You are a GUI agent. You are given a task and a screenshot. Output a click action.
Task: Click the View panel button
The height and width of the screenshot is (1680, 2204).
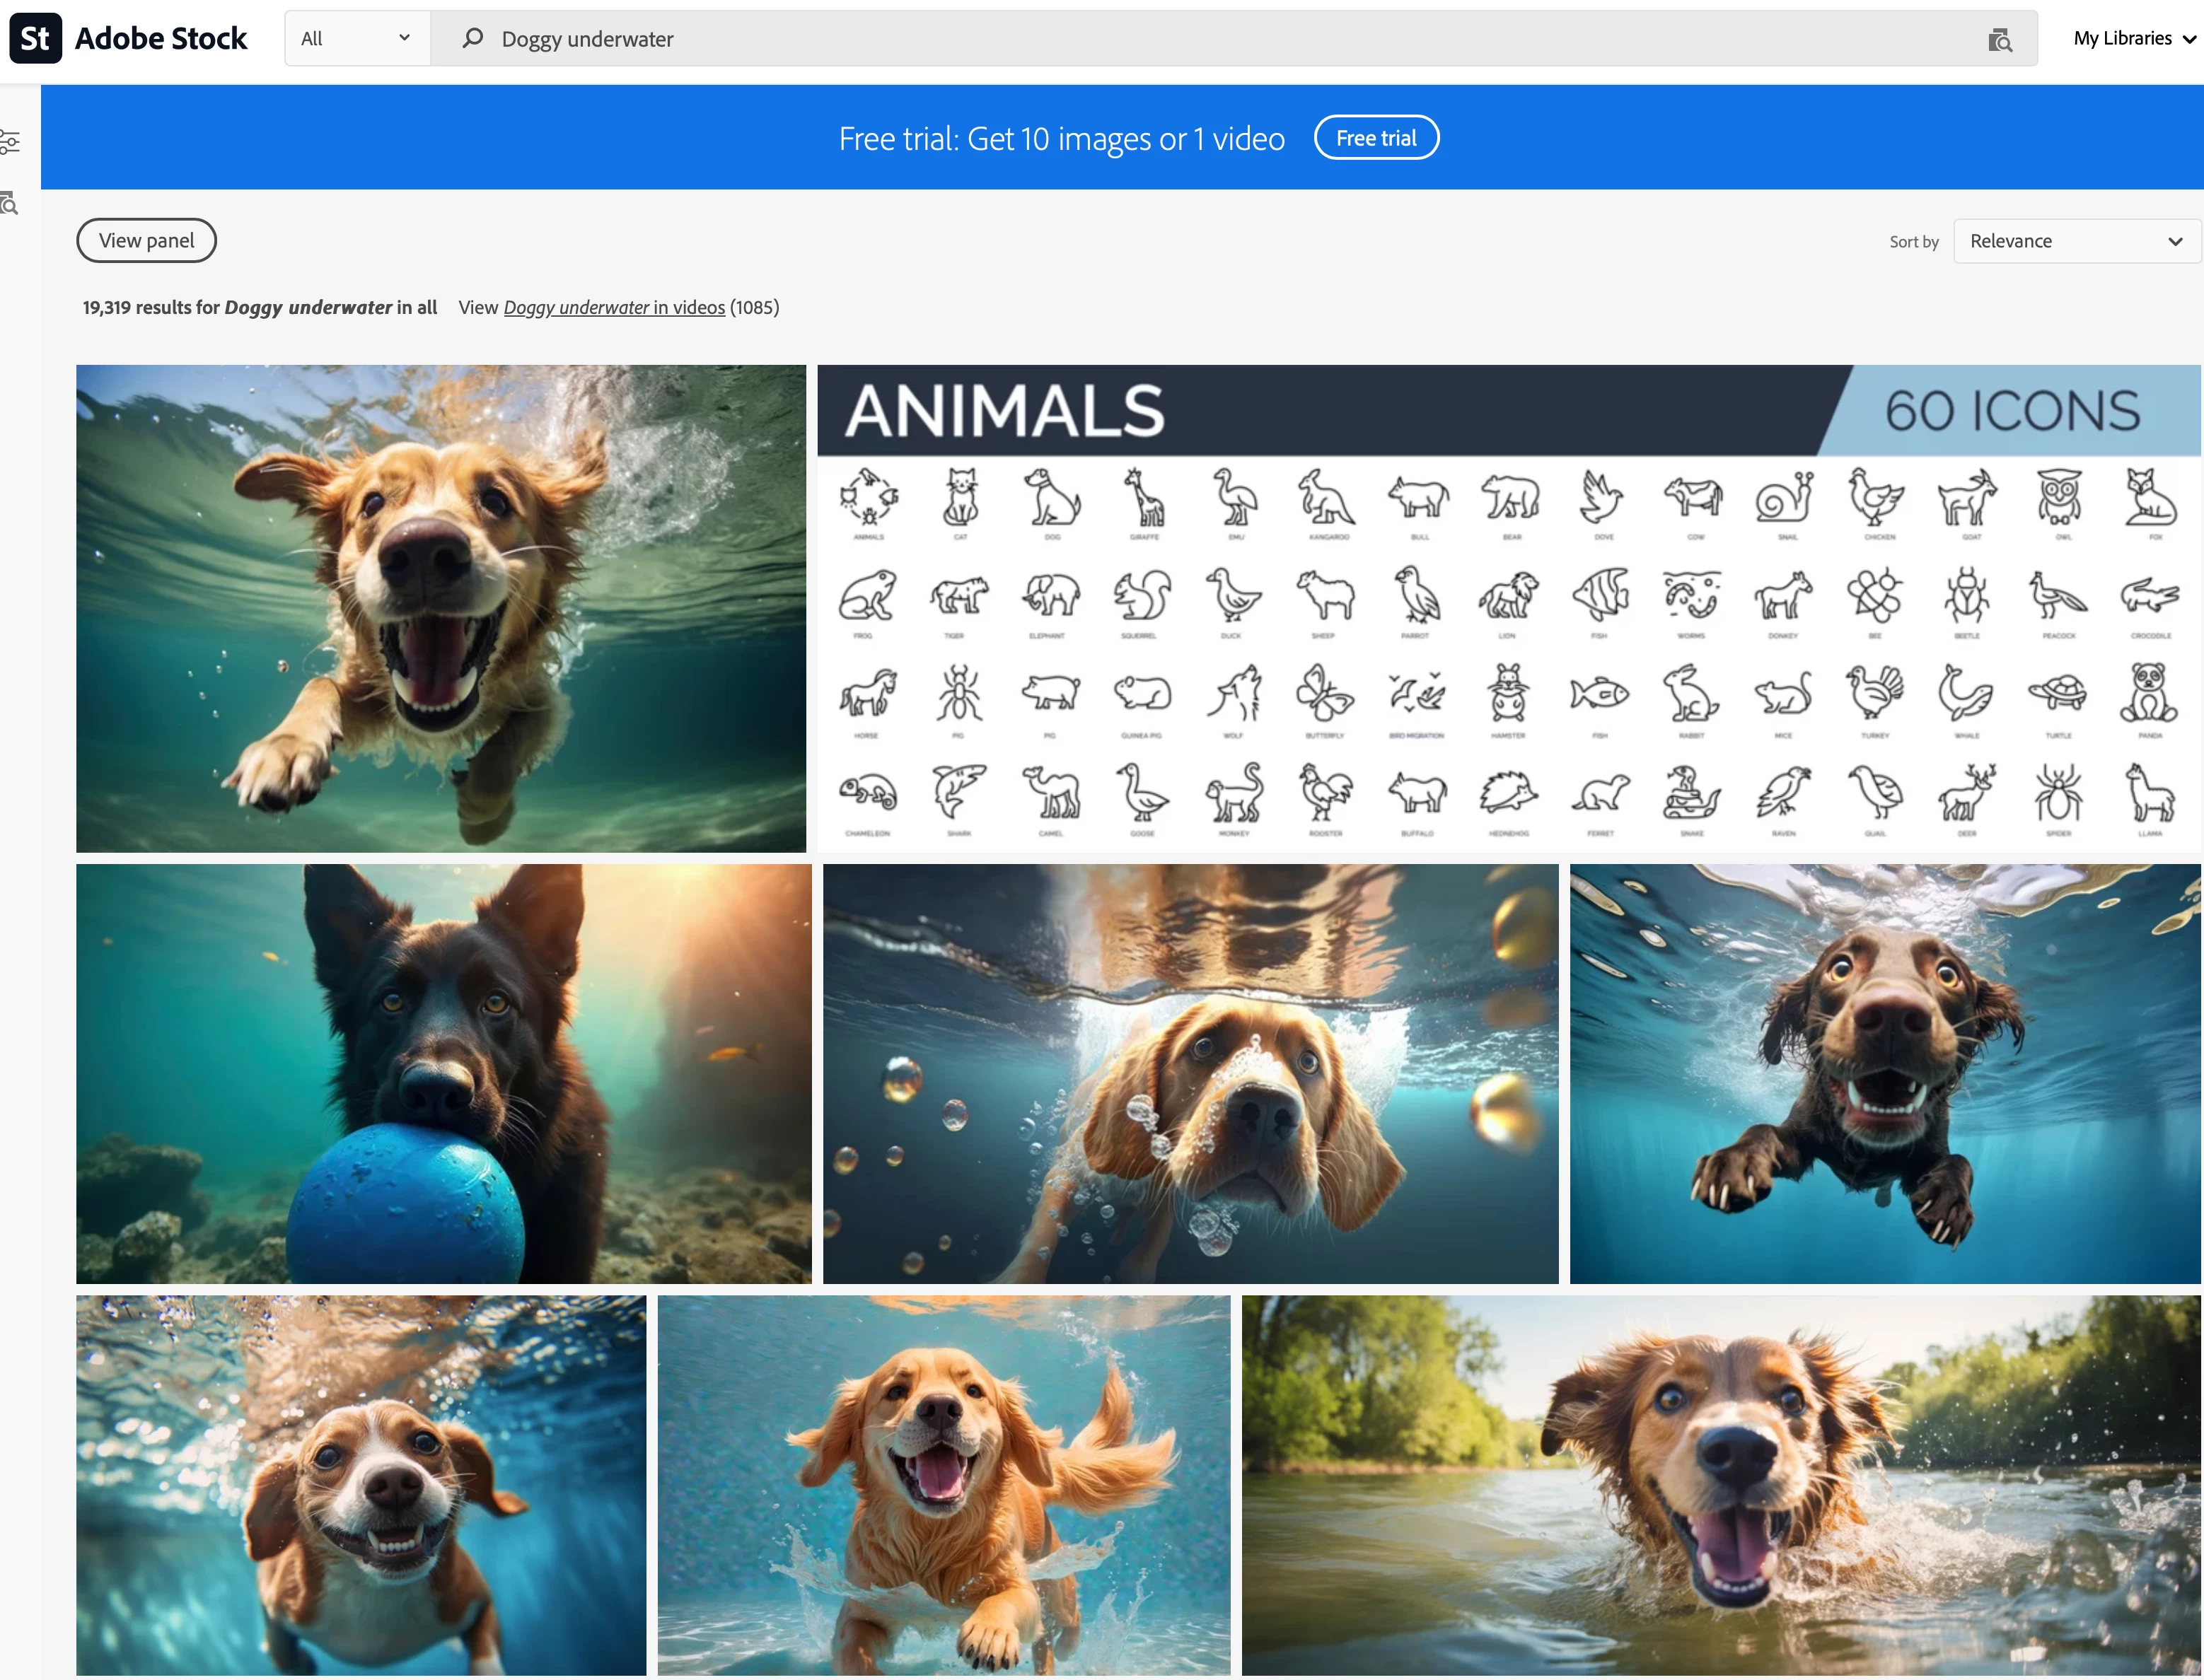[146, 241]
